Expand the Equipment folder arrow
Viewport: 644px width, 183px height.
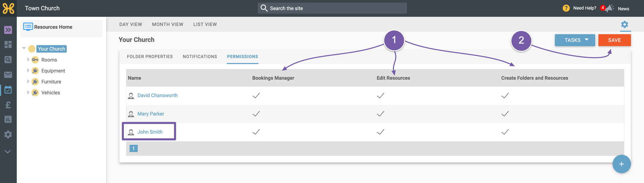point(28,71)
